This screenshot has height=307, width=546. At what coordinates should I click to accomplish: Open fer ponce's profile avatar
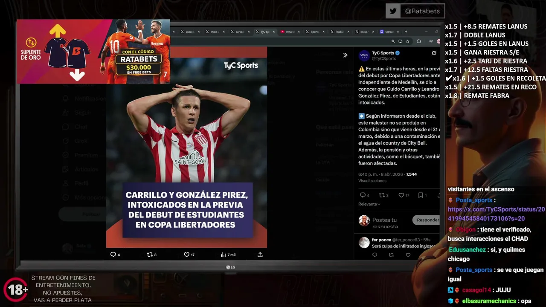364,243
